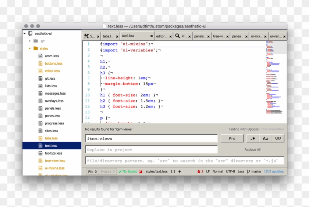Click the red linter square icon
Image resolution: width=309 pixels, height=207 pixels.
140,171
